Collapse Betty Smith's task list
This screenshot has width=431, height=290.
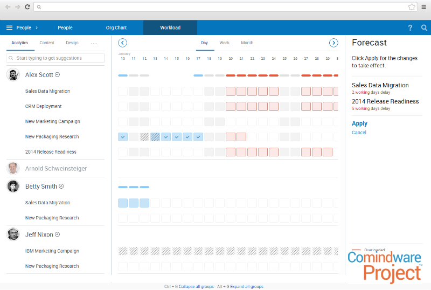pyautogui.click(x=61, y=187)
